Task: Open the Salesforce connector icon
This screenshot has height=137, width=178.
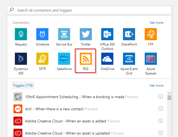Action: point(64,59)
